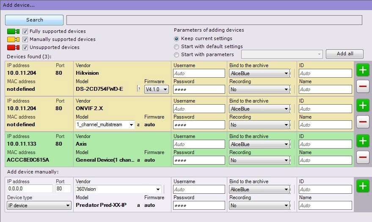
Task: Open Device type IP device dropdown
Action: [x=39, y=206]
